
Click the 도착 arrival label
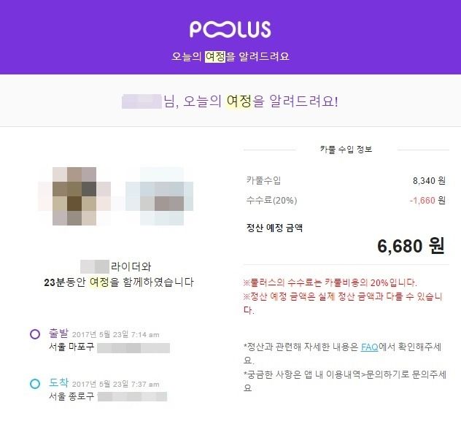tap(58, 383)
